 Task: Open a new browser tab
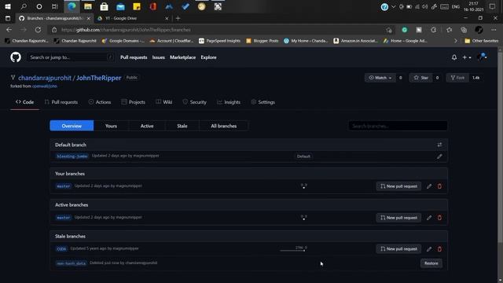pos(178,18)
